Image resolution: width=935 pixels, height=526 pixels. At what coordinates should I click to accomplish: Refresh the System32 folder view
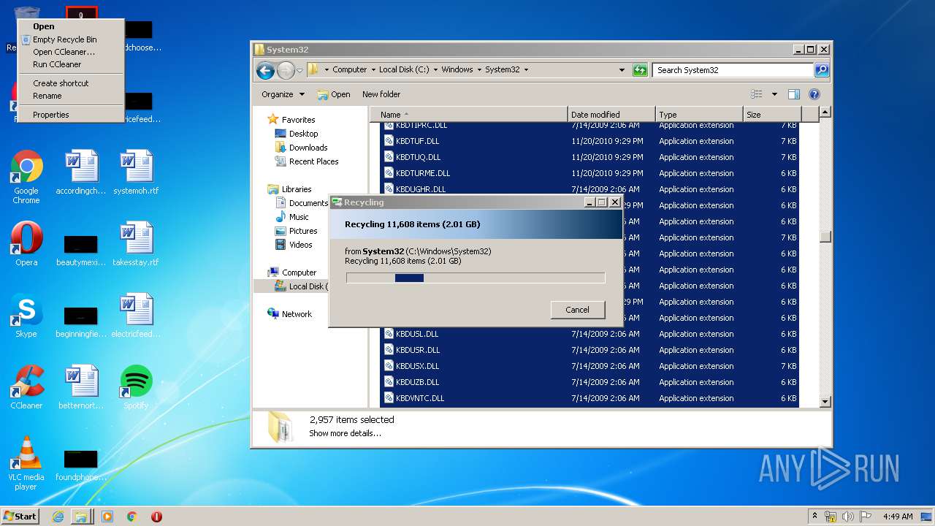pos(640,70)
